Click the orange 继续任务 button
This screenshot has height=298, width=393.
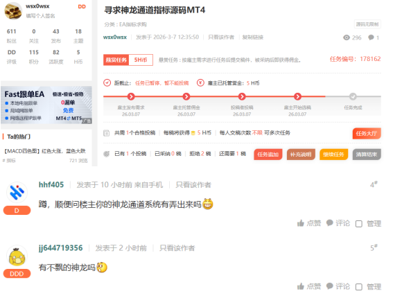click(x=333, y=155)
